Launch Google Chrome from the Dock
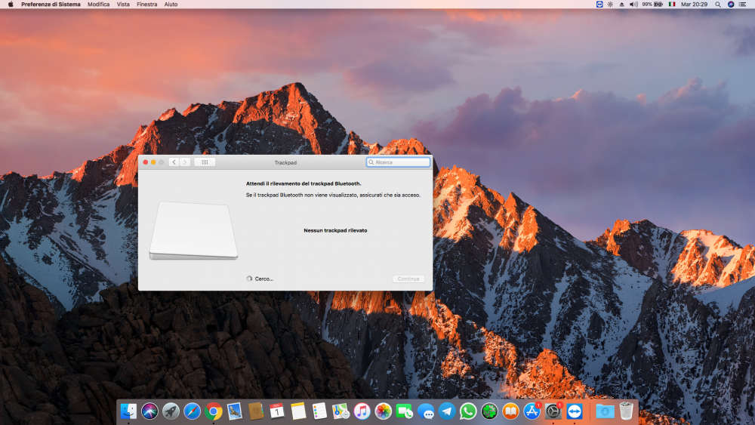The image size is (755, 425). (x=214, y=411)
